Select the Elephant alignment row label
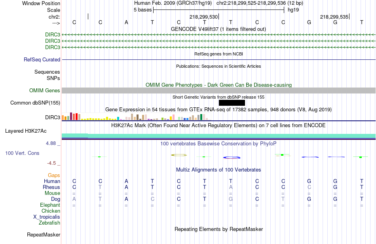This screenshot has width=376, height=244. [50, 205]
